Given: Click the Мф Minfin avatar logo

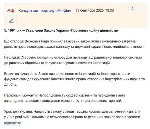Looking at the screenshot, I should [x=11, y=10].
